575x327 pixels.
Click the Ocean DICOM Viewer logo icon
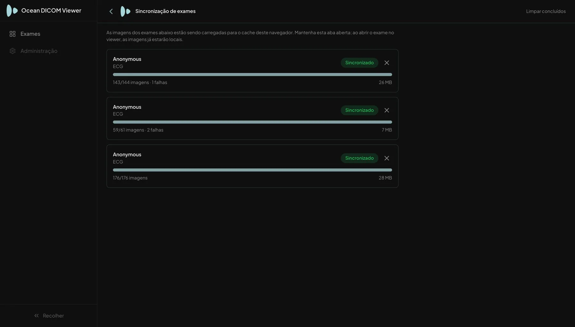(12, 11)
